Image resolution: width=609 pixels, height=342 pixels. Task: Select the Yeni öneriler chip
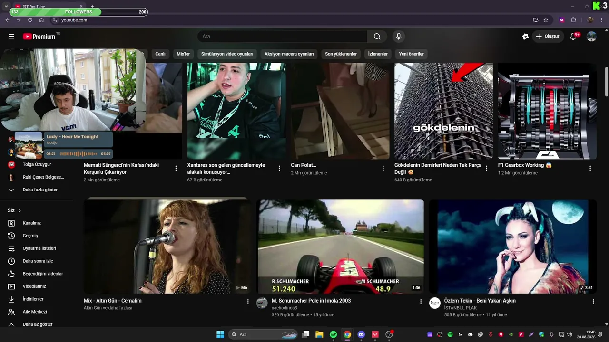412,54
